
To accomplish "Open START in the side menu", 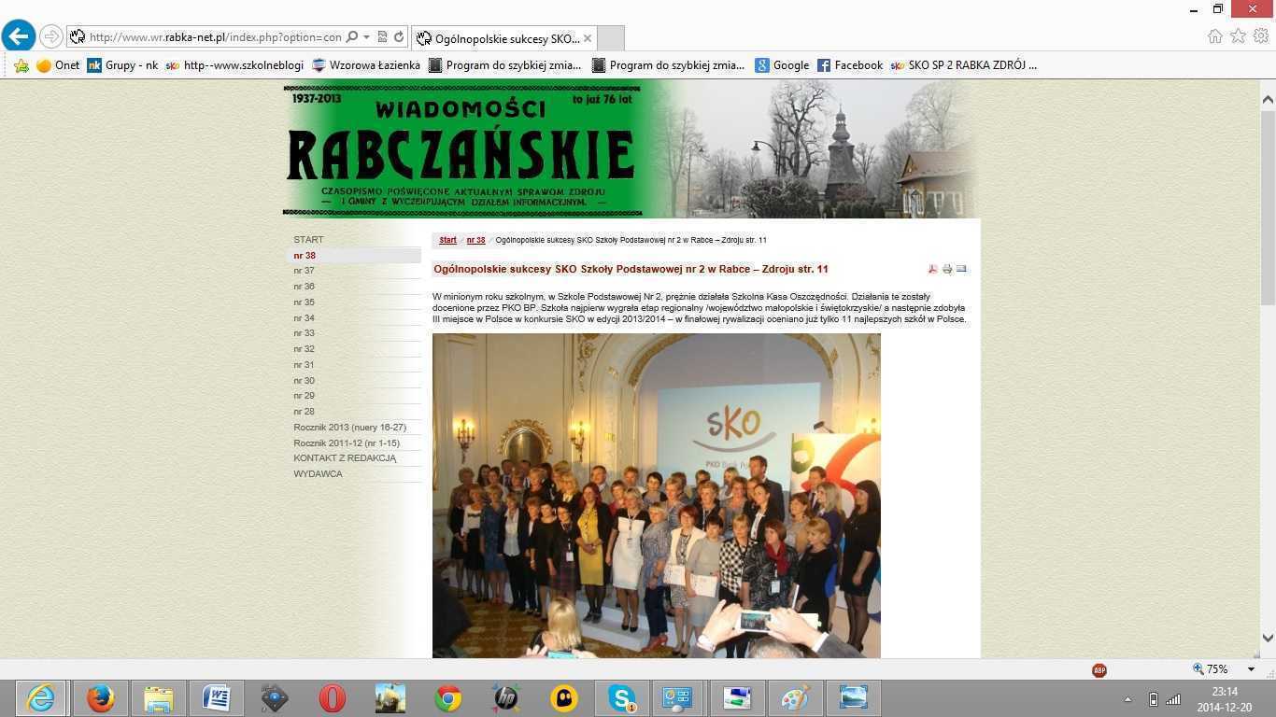I will pos(308,240).
